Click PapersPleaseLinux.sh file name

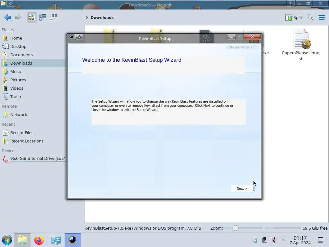click(x=301, y=56)
